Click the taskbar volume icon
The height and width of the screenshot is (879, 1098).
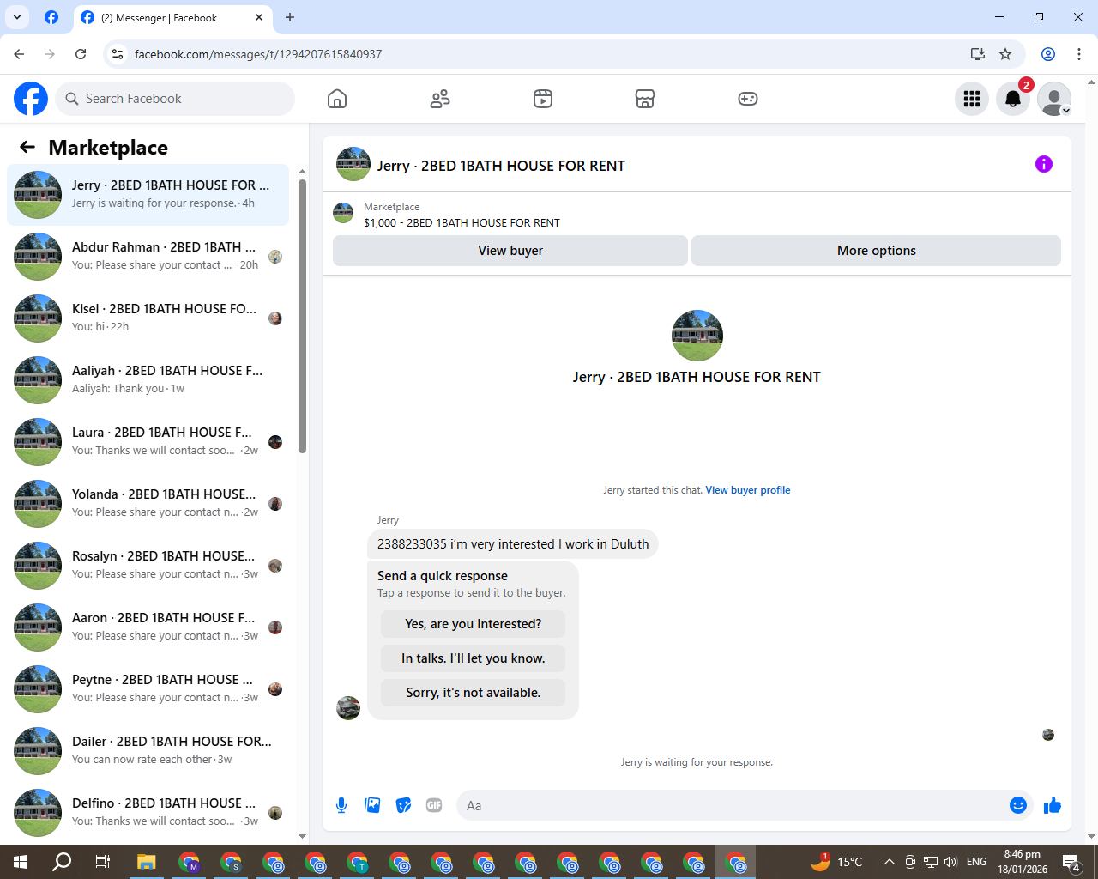pos(950,862)
